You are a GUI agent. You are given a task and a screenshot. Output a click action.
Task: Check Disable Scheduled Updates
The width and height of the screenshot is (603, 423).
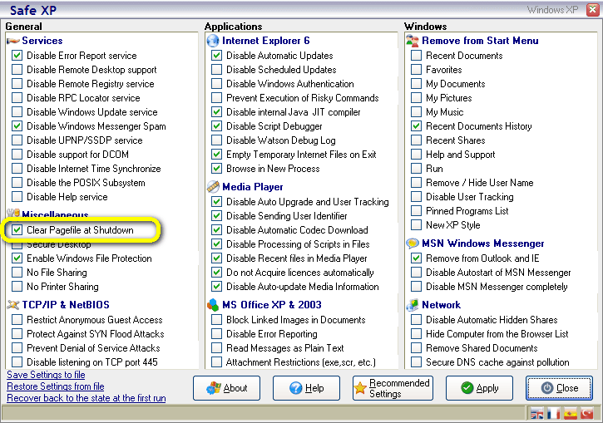pyautogui.click(x=216, y=70)
